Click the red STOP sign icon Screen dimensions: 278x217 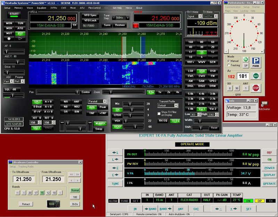tap(256, 88)
